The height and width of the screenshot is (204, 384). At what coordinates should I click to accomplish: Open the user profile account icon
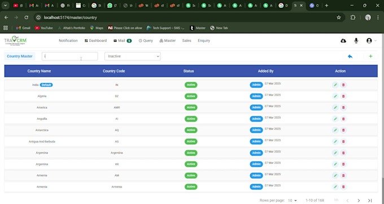[369, 41]
